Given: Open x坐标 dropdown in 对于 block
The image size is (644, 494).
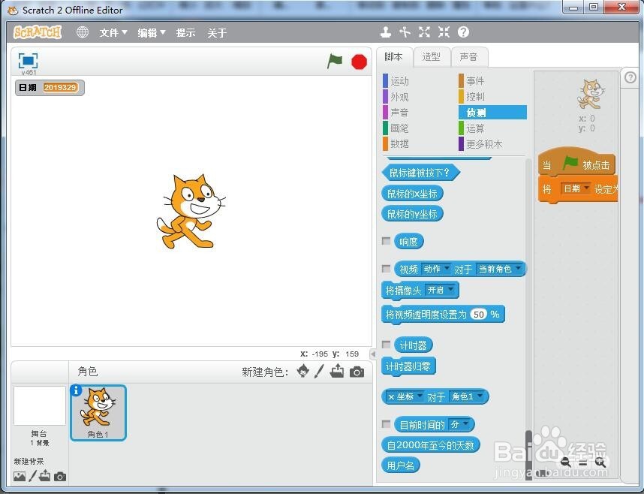Looking at the screenshot, I should (405, 396).
